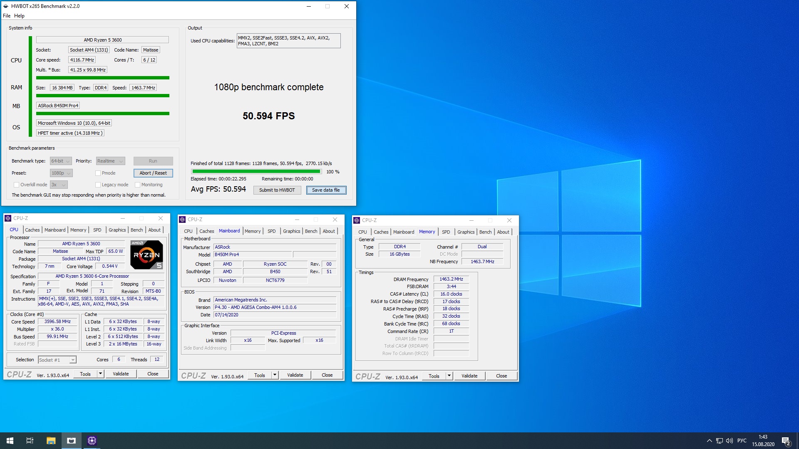Image resolution: width=799 pixels, height=449 pixels.
Task: Click the benchmark progress bar
Action: pos(256,172)
